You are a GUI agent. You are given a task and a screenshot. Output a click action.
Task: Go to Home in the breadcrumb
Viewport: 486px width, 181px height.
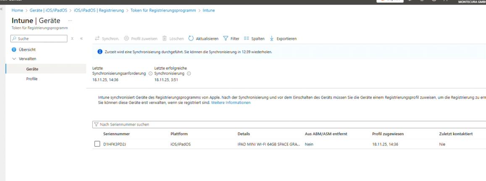coord(17,10)
